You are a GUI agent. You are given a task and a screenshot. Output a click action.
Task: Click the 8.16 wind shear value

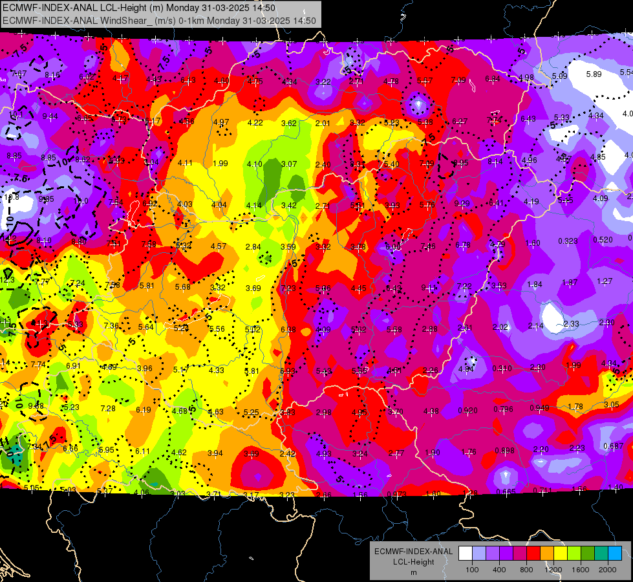point(52,75)
